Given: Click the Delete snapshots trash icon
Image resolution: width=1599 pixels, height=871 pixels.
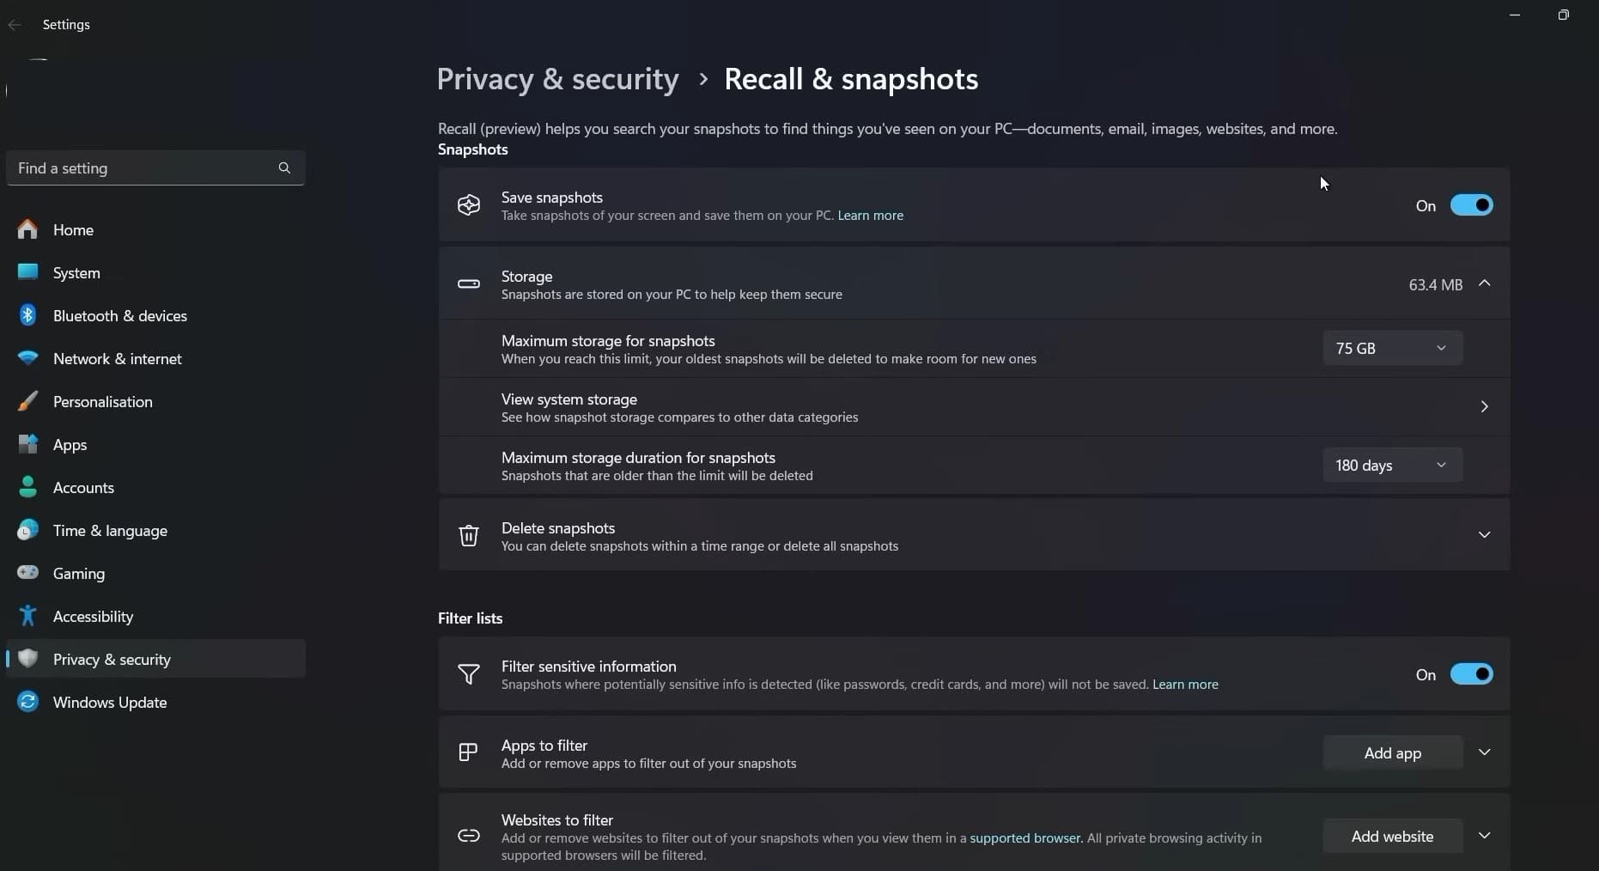Looking at the screenshot, I should 468,535.
